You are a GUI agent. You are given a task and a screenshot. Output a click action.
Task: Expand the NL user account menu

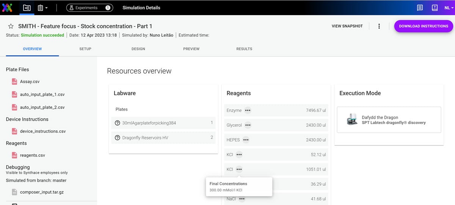tap(449, 8)
